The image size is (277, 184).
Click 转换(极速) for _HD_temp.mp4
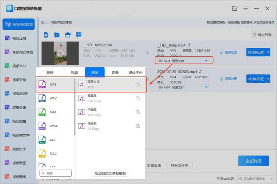click(x=256, y=52)
